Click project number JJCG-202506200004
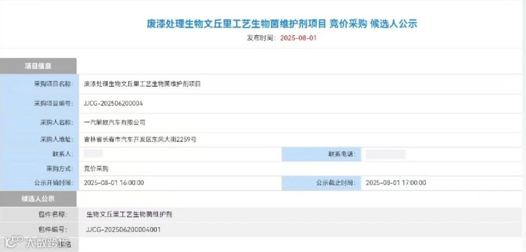The width and height of the screenshot is (526, 252). point(113,103)
